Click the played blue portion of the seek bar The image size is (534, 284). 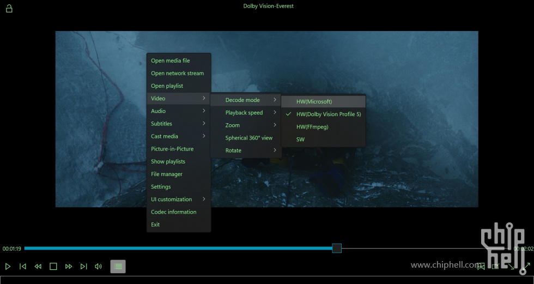(x=179, y=248)
